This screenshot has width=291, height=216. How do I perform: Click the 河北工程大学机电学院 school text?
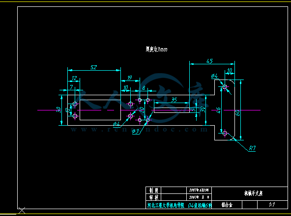(166, 205)
